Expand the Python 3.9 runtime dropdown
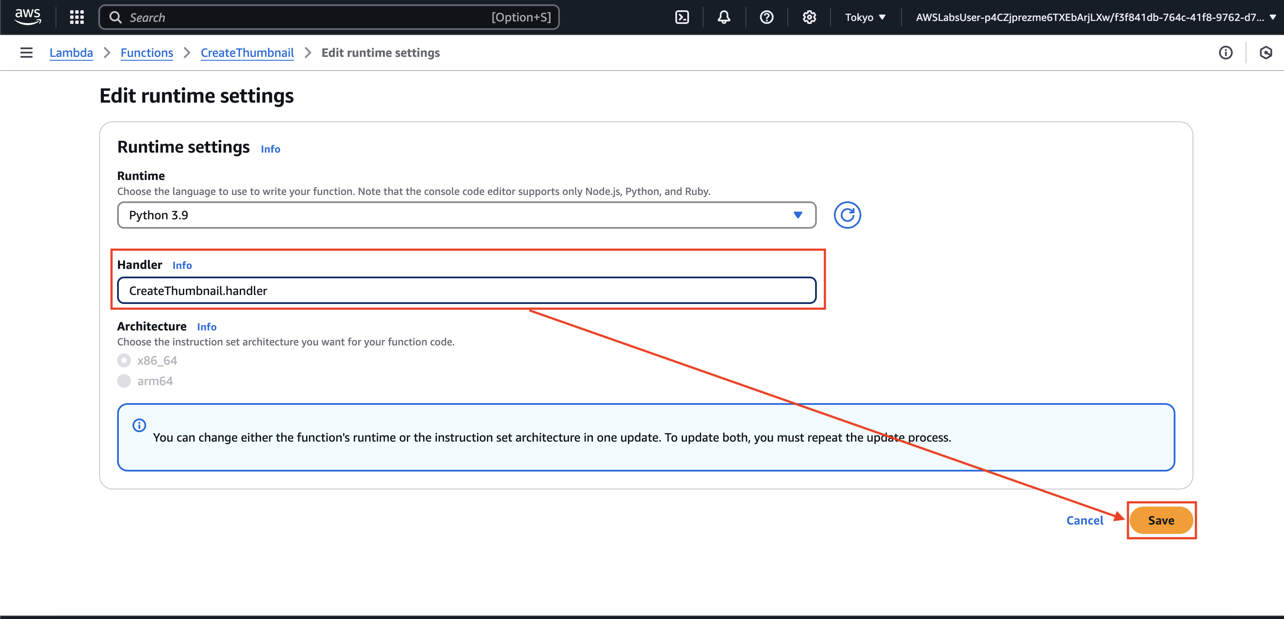Viewport: 1284px width, 619px height. point(466,215)
